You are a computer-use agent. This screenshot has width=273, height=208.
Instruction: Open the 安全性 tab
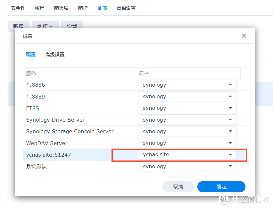click(18, 8)
